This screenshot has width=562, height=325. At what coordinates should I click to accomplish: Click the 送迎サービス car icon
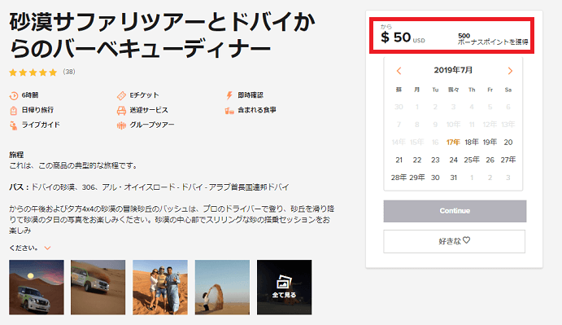[121, 110]
